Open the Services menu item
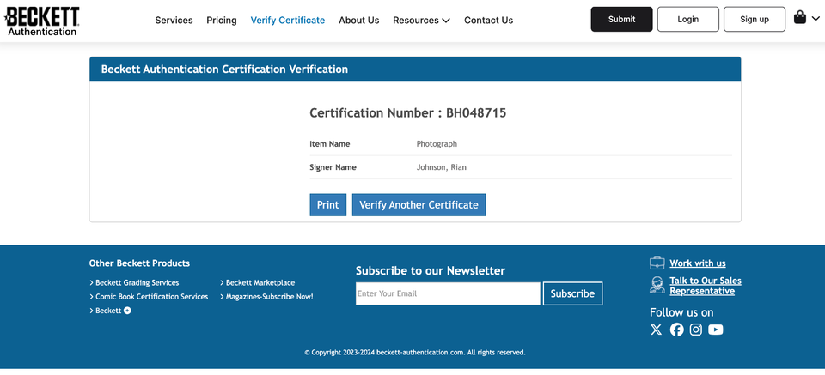Screen dimensions: 825x375 (x=174, y=21)
